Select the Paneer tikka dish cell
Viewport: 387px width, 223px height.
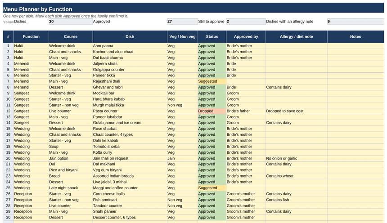click(x=130, y=76)
